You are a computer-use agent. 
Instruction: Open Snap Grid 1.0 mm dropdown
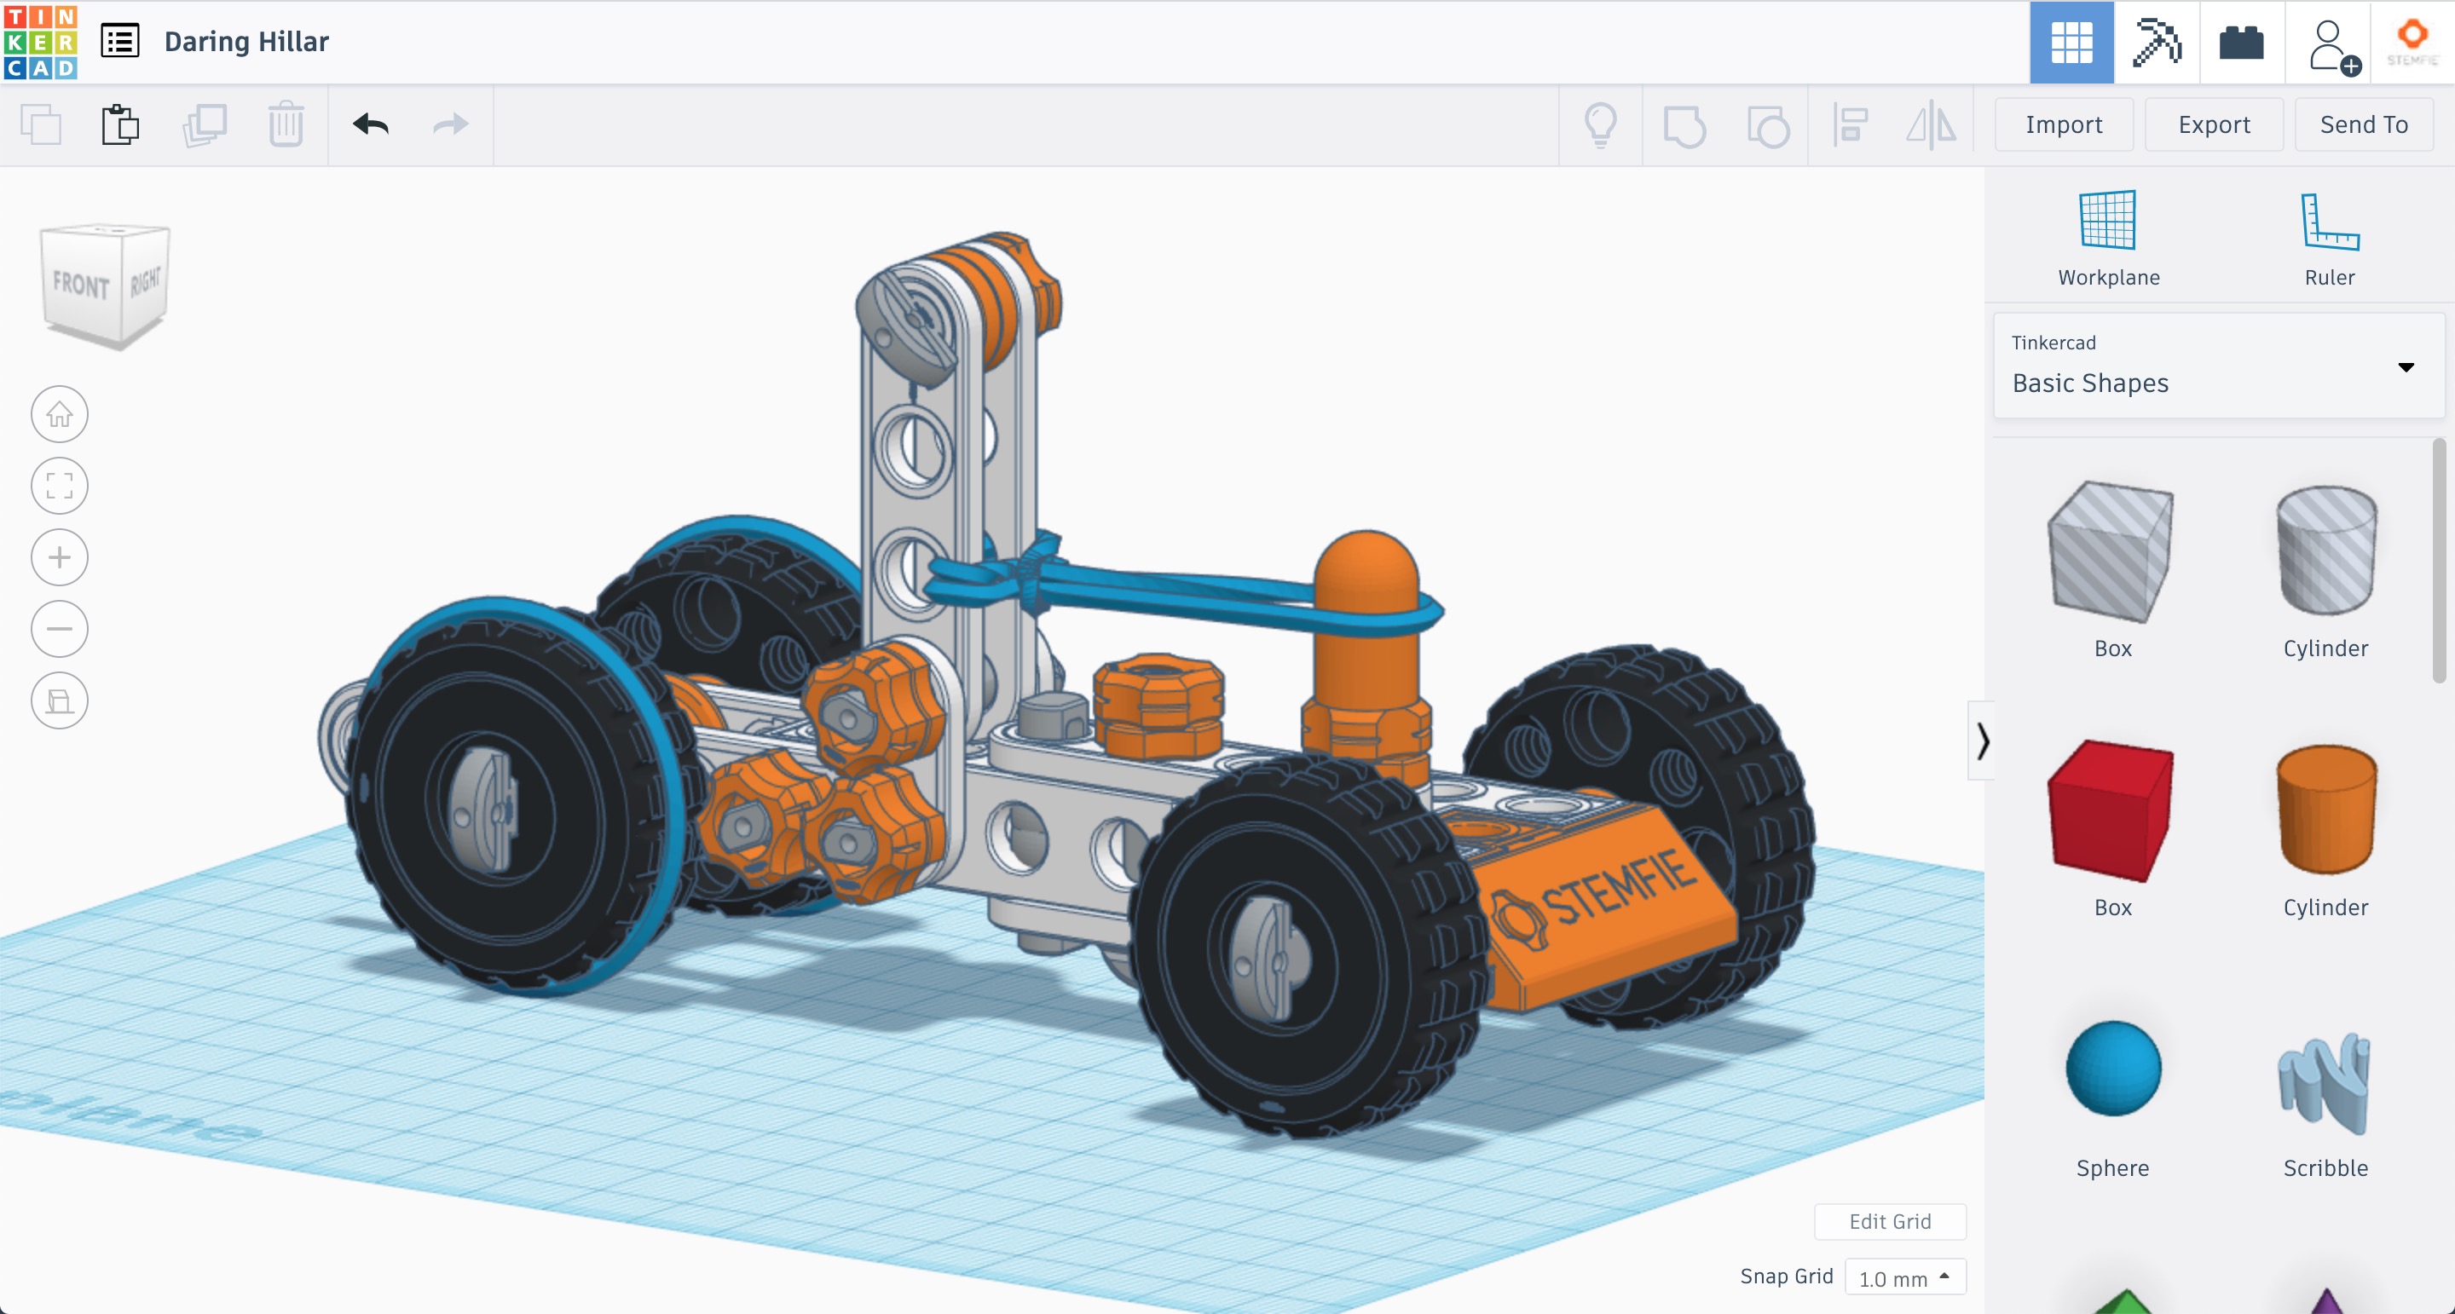[1904, 1278]
